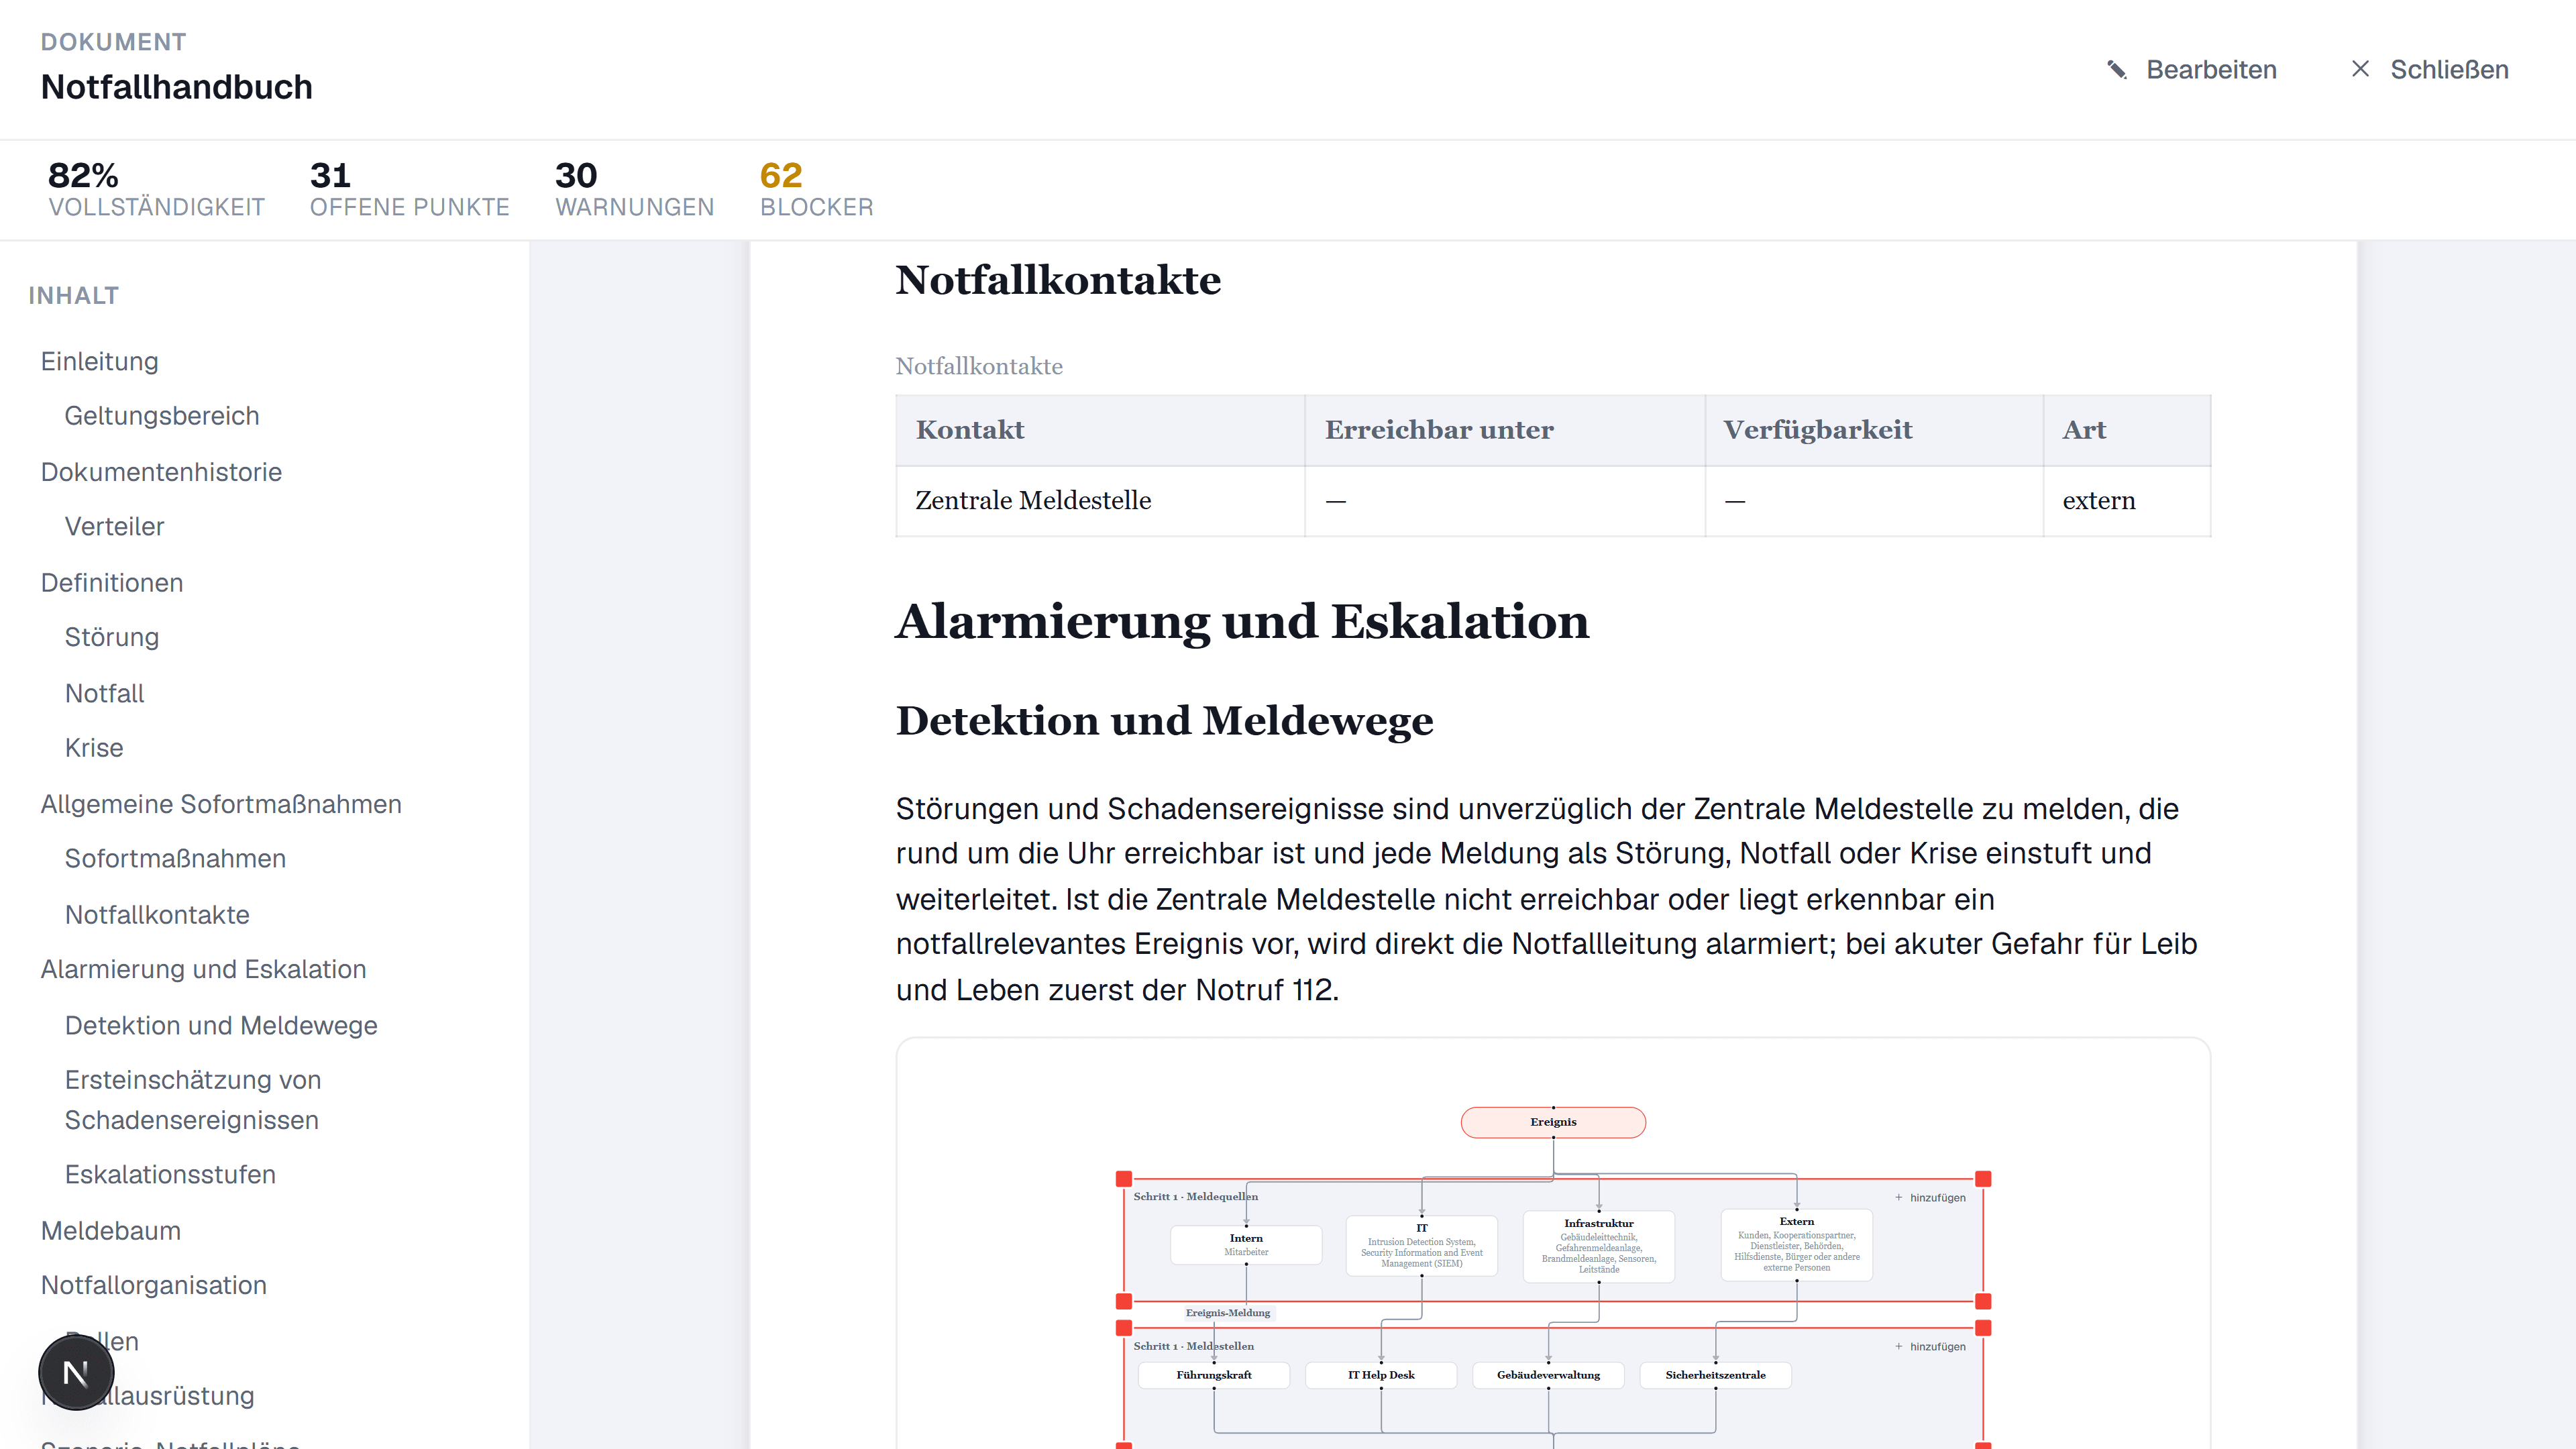Go to Detektion und Meldewege in sidebar
Image resolution: width=2576 pixels, height=1449 pixels.
tap(221, 1025)
